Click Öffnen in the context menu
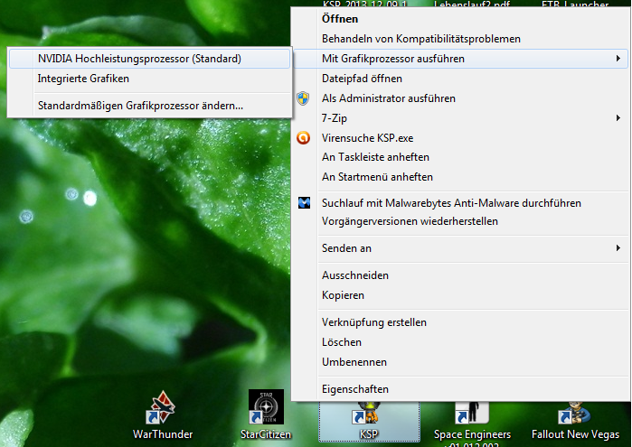The image size is (632, 447). click(340, 19)
